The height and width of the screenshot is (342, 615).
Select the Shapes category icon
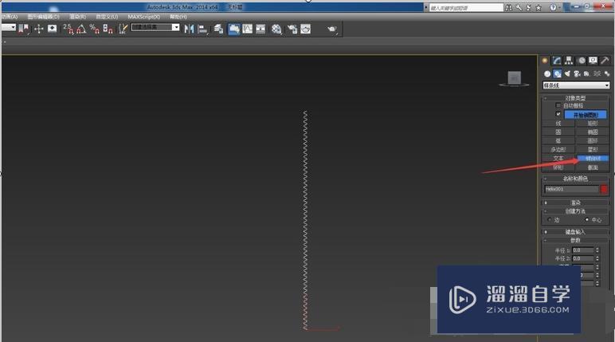(x=558, y=73)
